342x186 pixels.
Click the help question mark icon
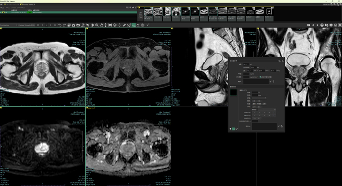pyautogui.click(x=322, y=25)
